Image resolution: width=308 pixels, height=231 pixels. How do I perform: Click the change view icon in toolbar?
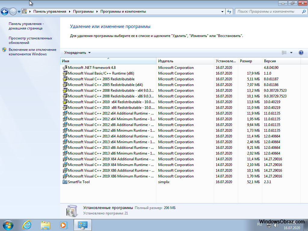click(x=284, y=53)
